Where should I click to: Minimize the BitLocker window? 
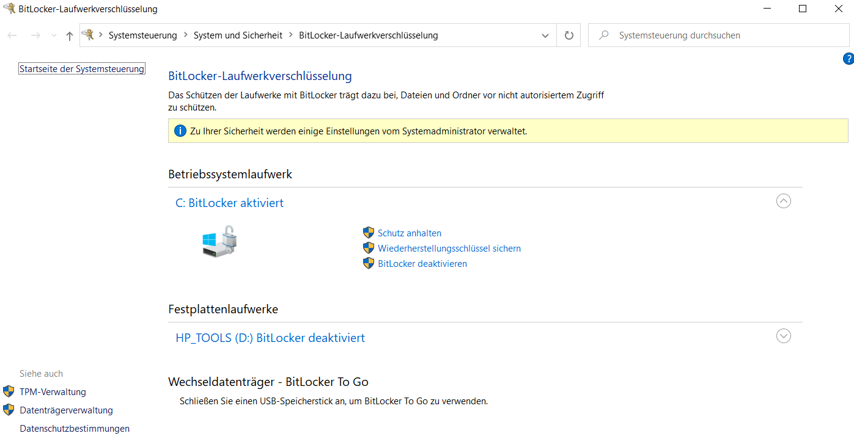[x=767, y=9]
